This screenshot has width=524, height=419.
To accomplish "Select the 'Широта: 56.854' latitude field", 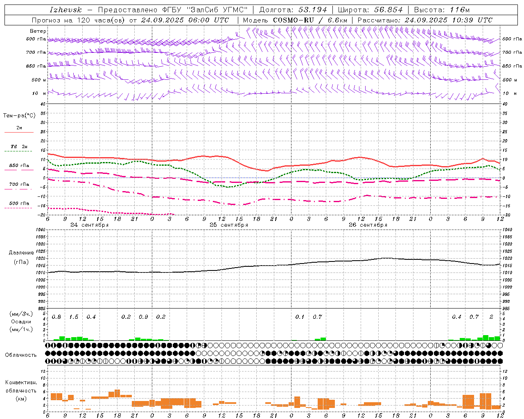I will (x=370, y=10).
